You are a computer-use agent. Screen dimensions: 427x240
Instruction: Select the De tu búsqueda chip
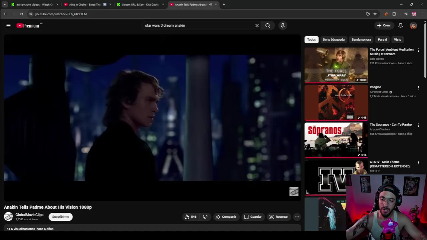(x=334, y=39)
